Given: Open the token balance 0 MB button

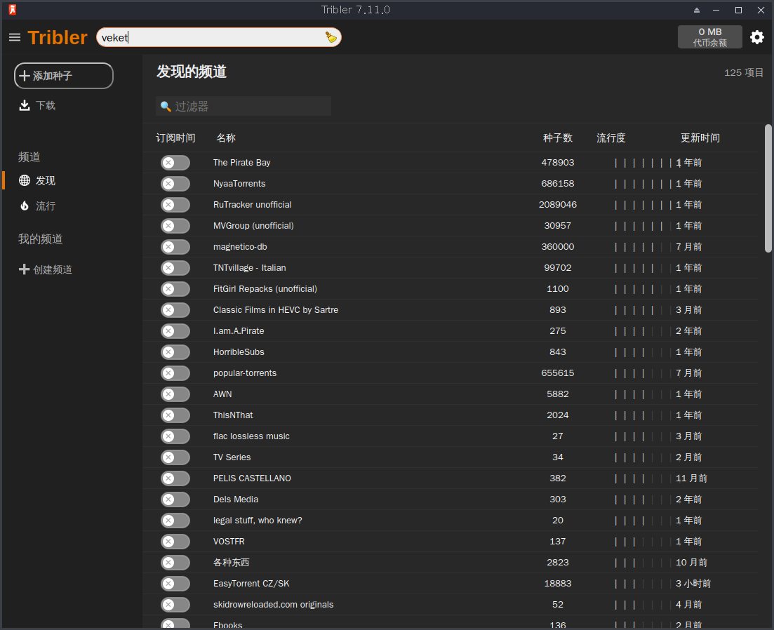Looking at the screenshot, I should [710, 37].
